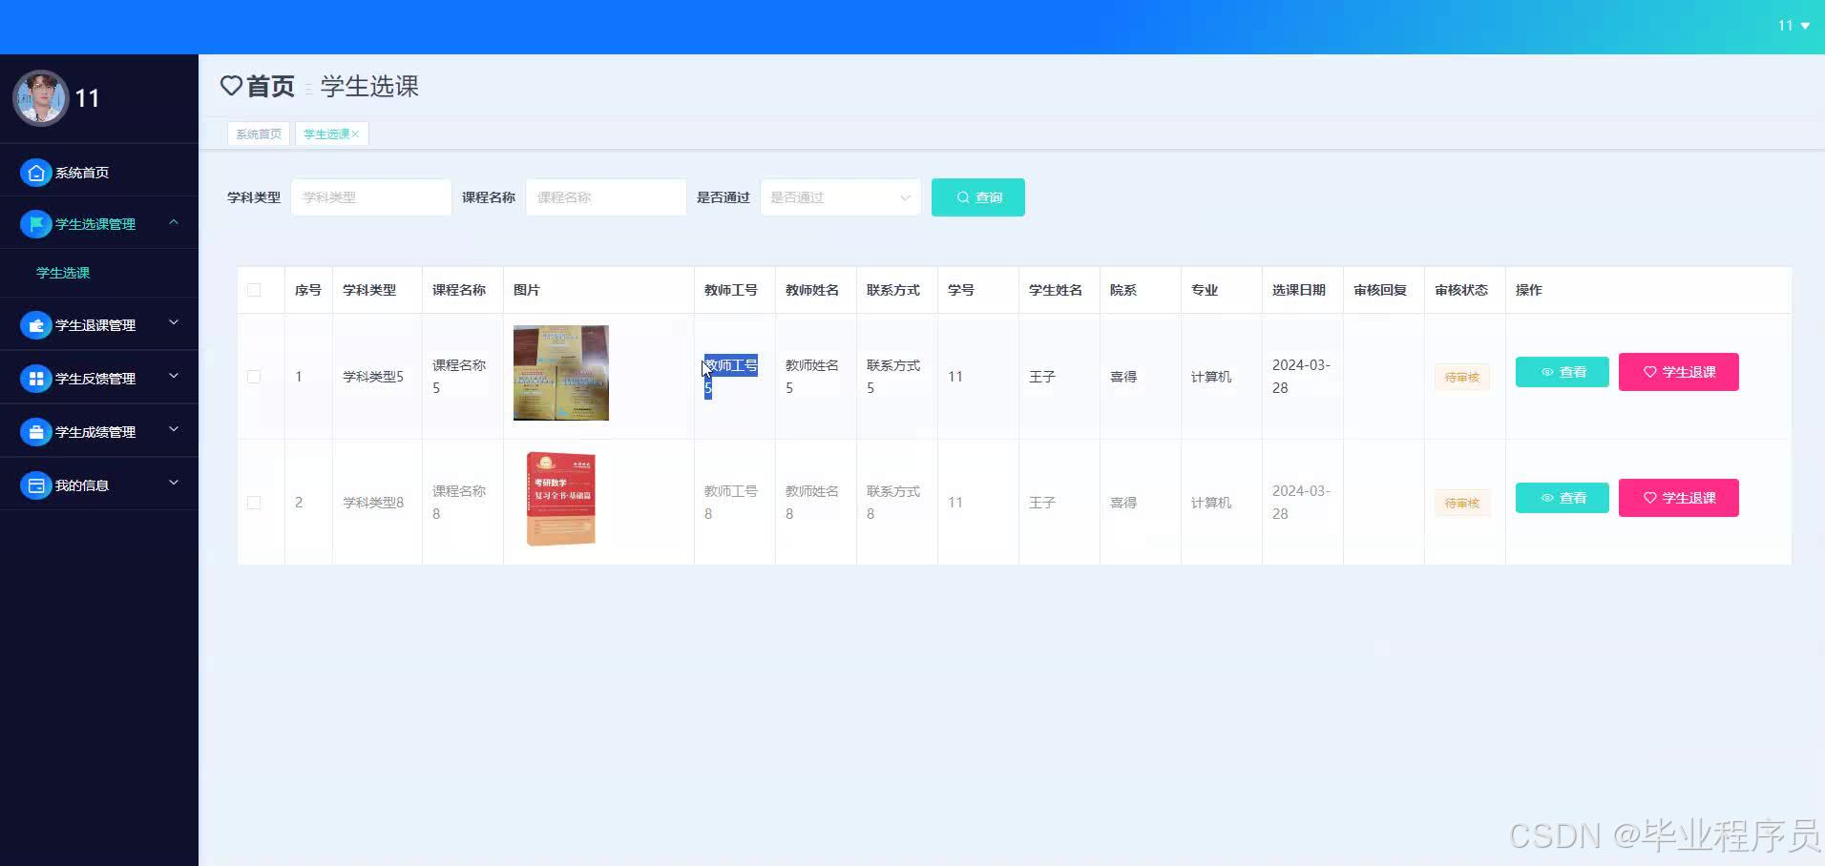Screen dimensions: 1825x866
Task: Expand the 我的信息 menu chevron
Action: click(x=174, y=484)
